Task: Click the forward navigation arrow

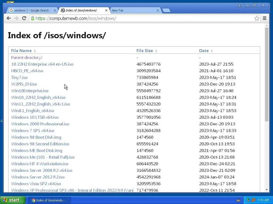Action: pyautogui.click(x=16, y=18)
